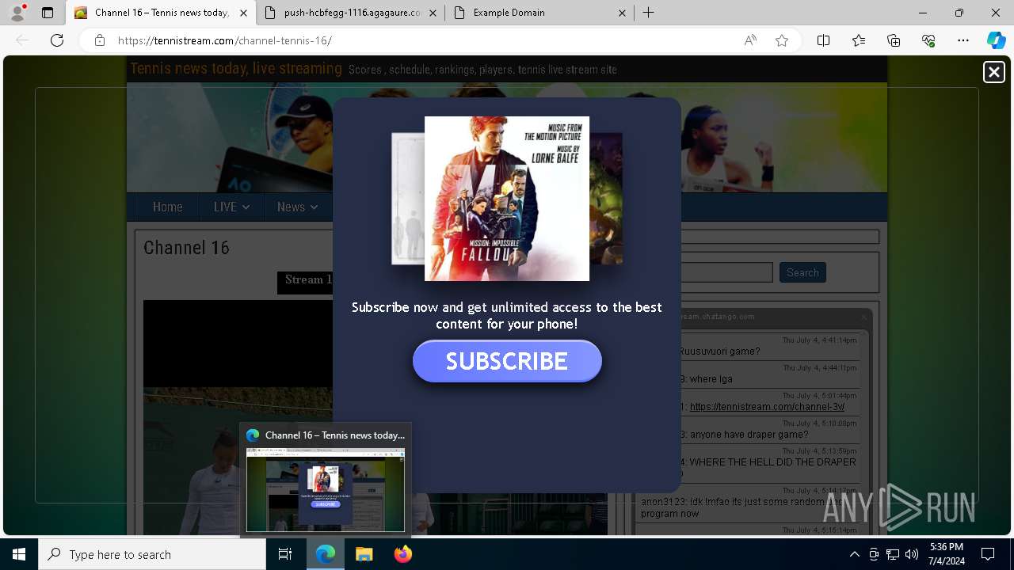Open the browser profile icon
This screenshot has height=570, width=1014.
click(17, 13)
